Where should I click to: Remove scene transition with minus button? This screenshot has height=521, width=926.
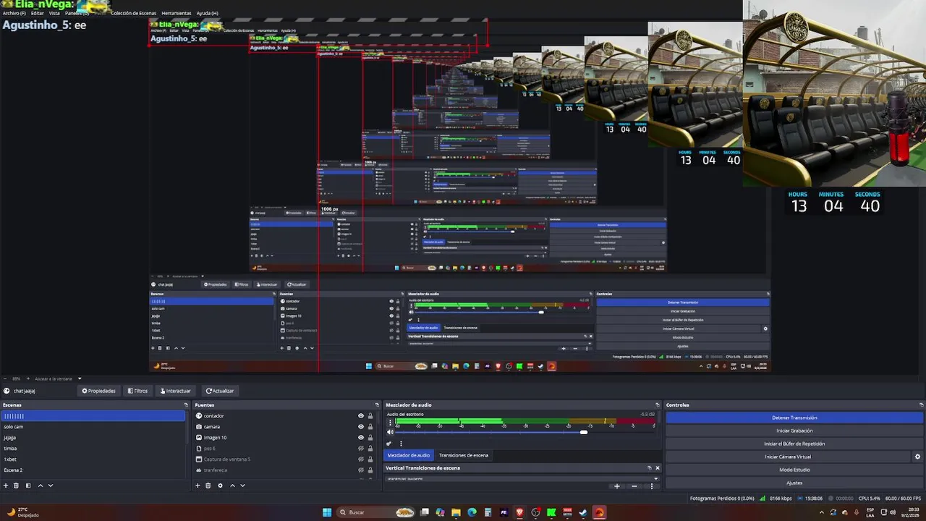tap(634, 486)
